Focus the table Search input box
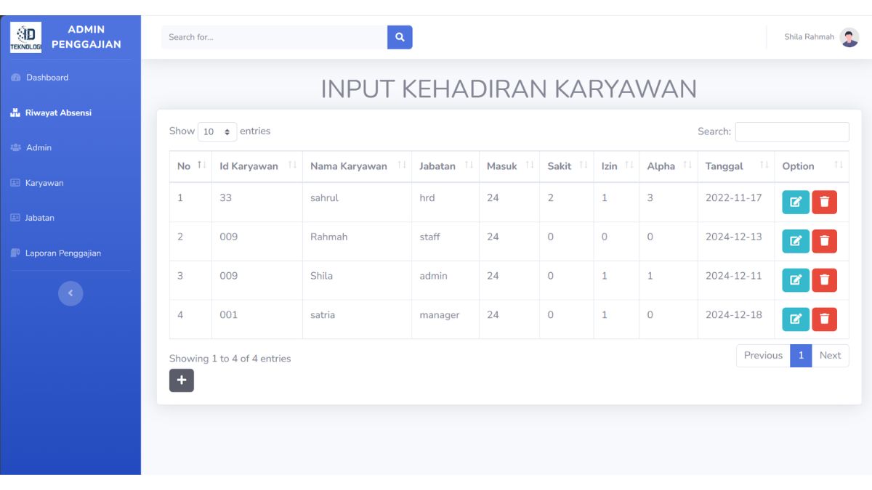 792,131
